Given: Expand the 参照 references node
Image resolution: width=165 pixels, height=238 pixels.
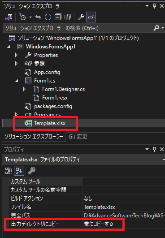Looking at the screenshot, I should [x=17, y=64].
